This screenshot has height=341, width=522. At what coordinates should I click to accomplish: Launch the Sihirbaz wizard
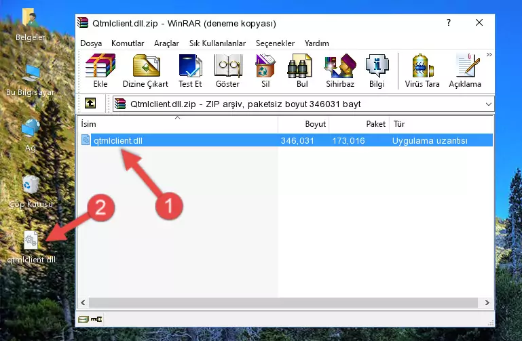(340, 71)
